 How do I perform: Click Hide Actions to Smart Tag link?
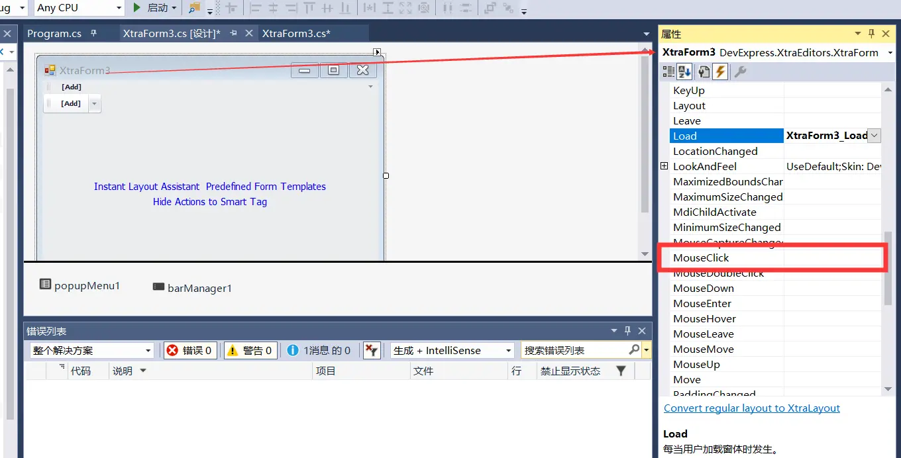coord(210,202)
